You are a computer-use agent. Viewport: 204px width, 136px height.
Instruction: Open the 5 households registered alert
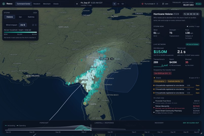(177, 93)
